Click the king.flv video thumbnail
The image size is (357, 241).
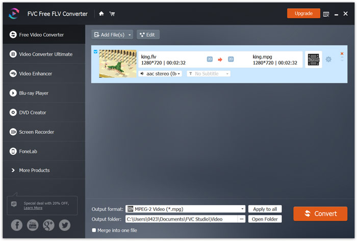pos(118,64)
